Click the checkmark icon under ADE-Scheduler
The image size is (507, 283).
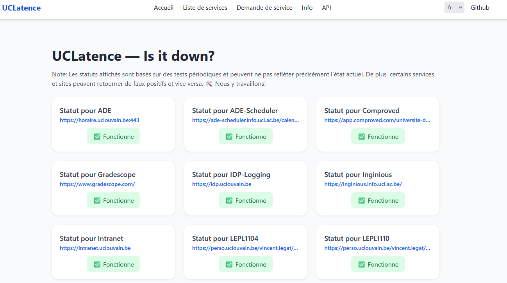click(229, 136)
